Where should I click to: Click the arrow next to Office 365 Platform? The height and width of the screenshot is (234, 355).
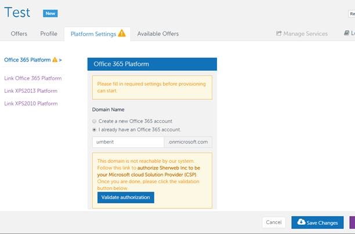pos(60,60)
